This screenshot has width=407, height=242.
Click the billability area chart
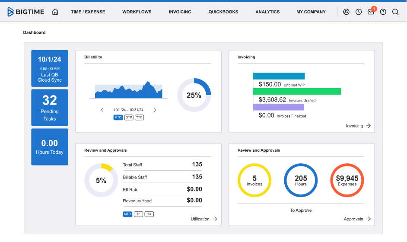tap(128, 90)
